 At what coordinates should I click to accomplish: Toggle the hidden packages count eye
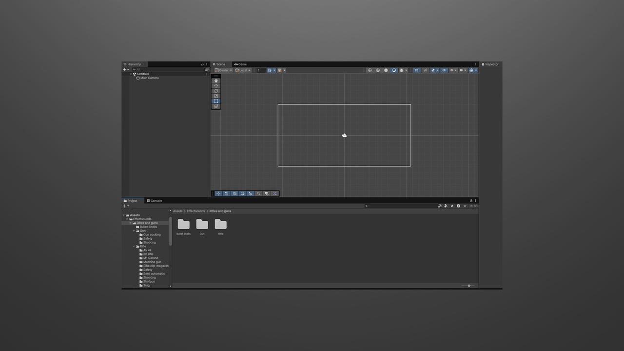[x=473, y=206]
